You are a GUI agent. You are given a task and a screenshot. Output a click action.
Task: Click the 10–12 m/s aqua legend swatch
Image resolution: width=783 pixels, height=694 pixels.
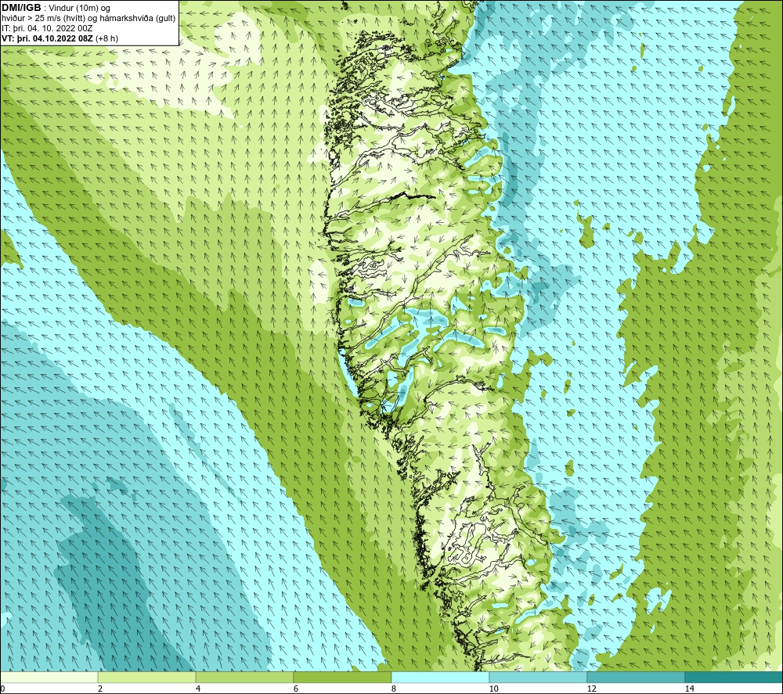click(539, 677)
